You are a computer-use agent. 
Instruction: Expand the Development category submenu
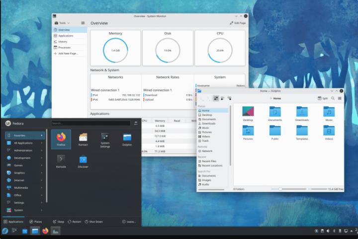pos(24,158)
